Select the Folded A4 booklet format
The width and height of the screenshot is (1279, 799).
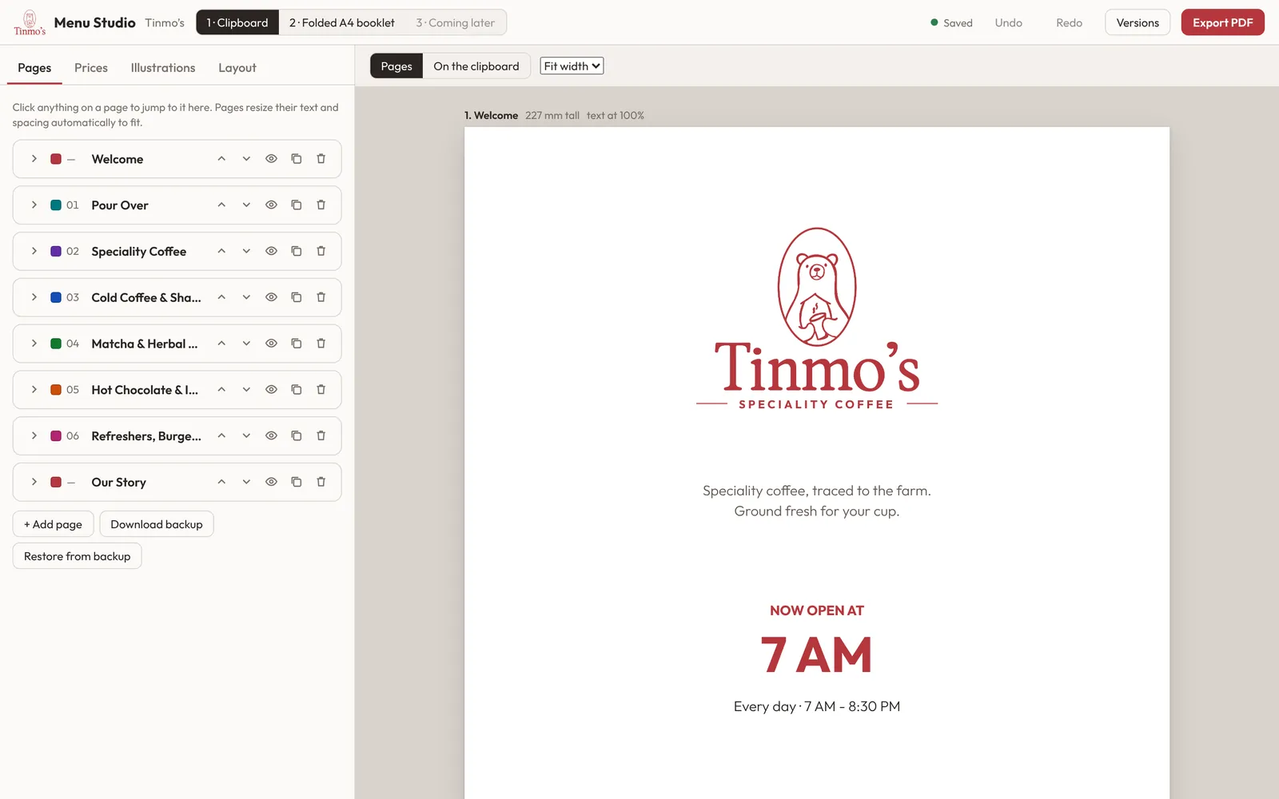(342, 22)
